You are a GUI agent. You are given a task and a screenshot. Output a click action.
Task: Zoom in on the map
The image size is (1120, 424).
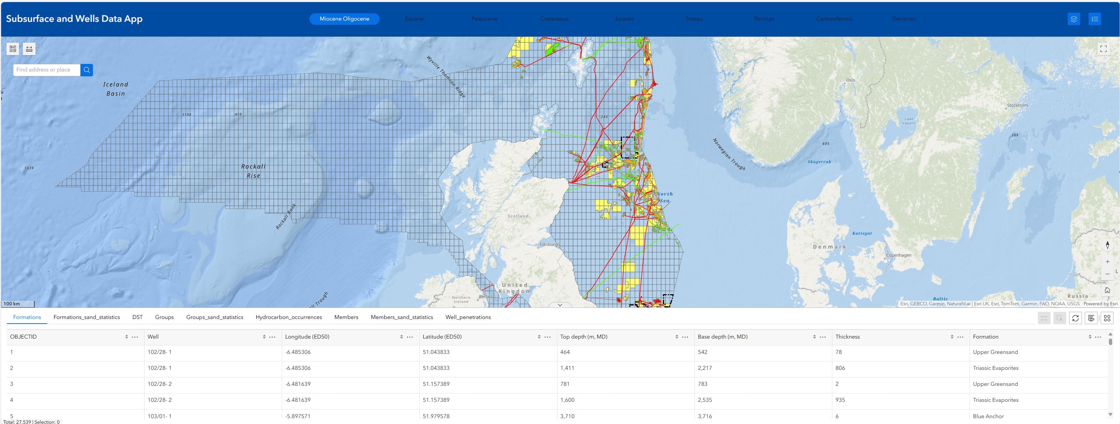point(1107,261)
